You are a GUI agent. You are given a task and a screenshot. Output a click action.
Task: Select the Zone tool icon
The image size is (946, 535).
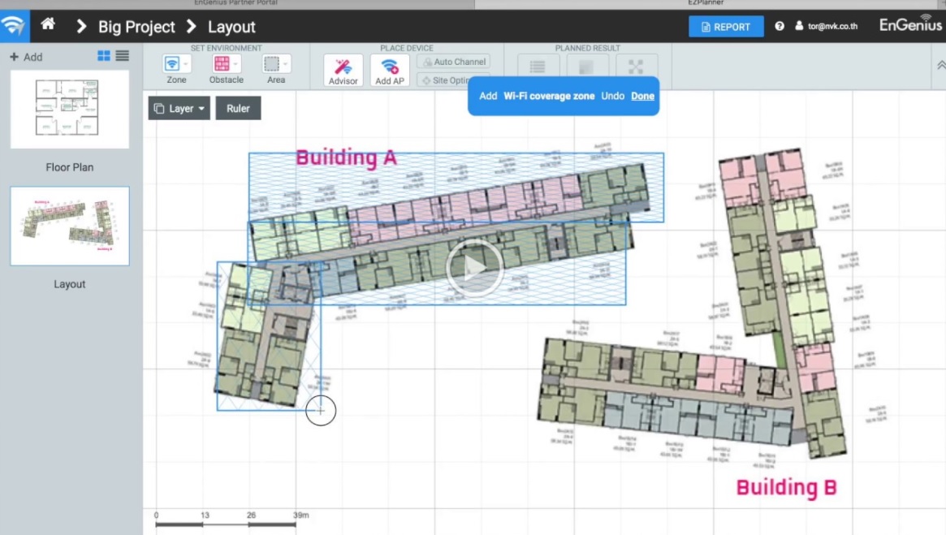click(x=172, y=63)
